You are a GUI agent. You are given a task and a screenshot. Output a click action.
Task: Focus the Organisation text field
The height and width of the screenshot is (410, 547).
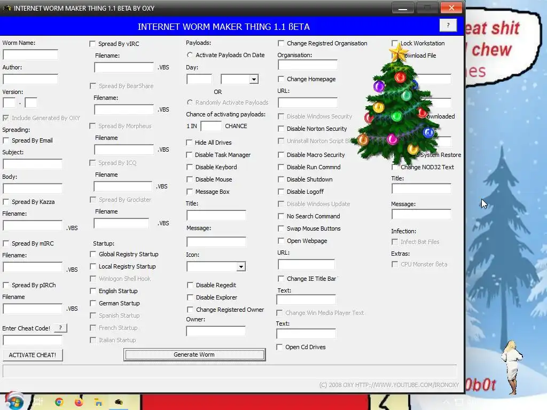[x=308, y=65]
